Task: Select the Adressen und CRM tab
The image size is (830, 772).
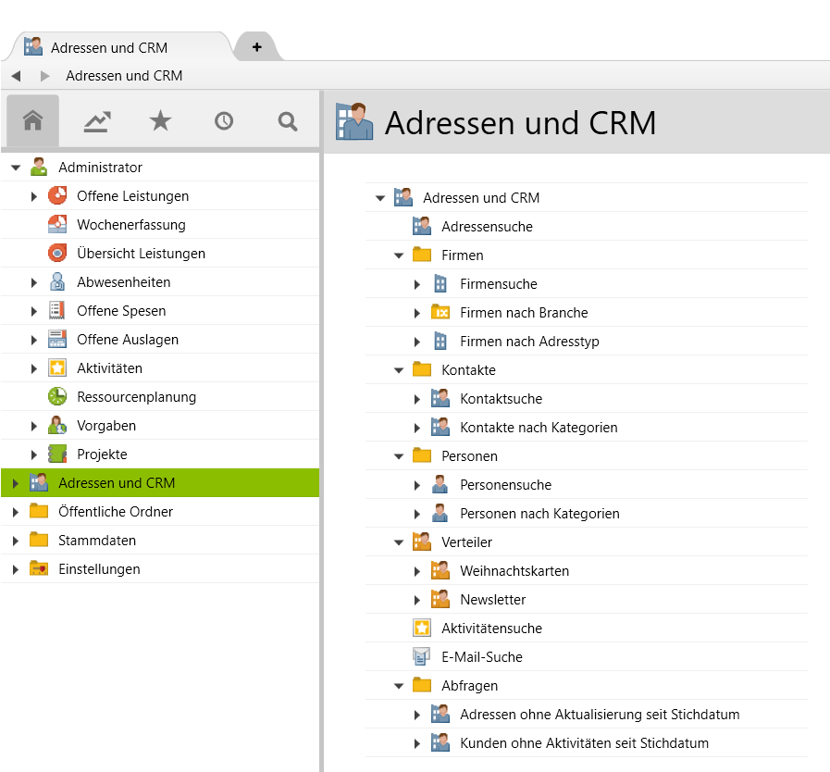Action: point(119,47)
